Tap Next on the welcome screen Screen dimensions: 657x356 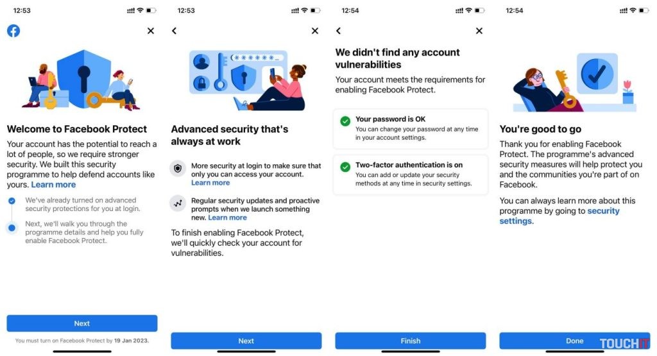pos(82,323)
